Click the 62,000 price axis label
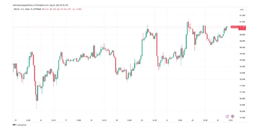The image size is (258, 127). [242, 15]
